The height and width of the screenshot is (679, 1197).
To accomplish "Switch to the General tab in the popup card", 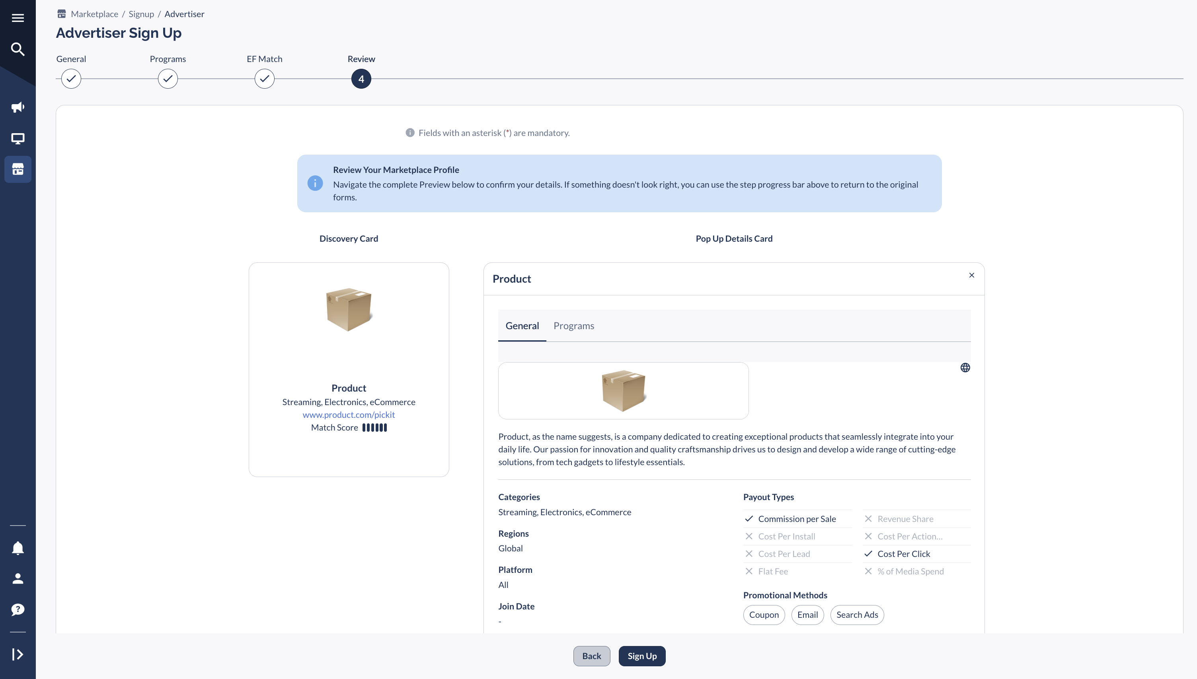I will pos(522,326).
